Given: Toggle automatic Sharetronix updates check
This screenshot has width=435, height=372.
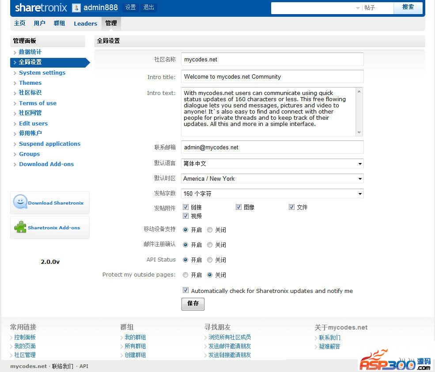Looking at the screenshot, I should click(x=185, y=290).
